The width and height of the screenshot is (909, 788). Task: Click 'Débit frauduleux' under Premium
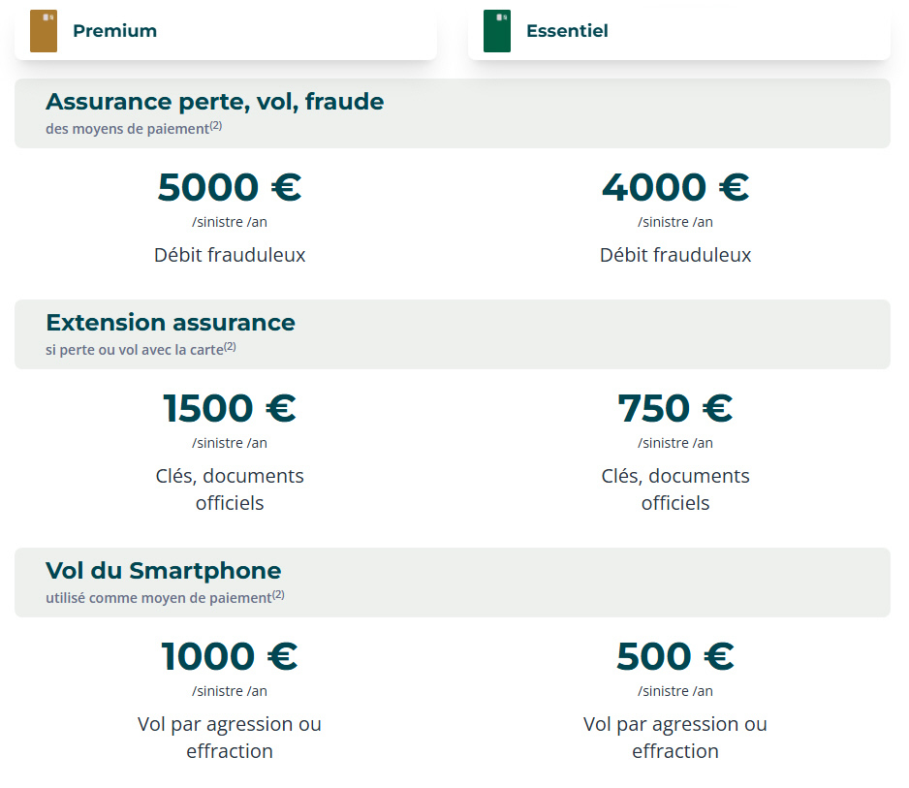click(x=230, y=256)
